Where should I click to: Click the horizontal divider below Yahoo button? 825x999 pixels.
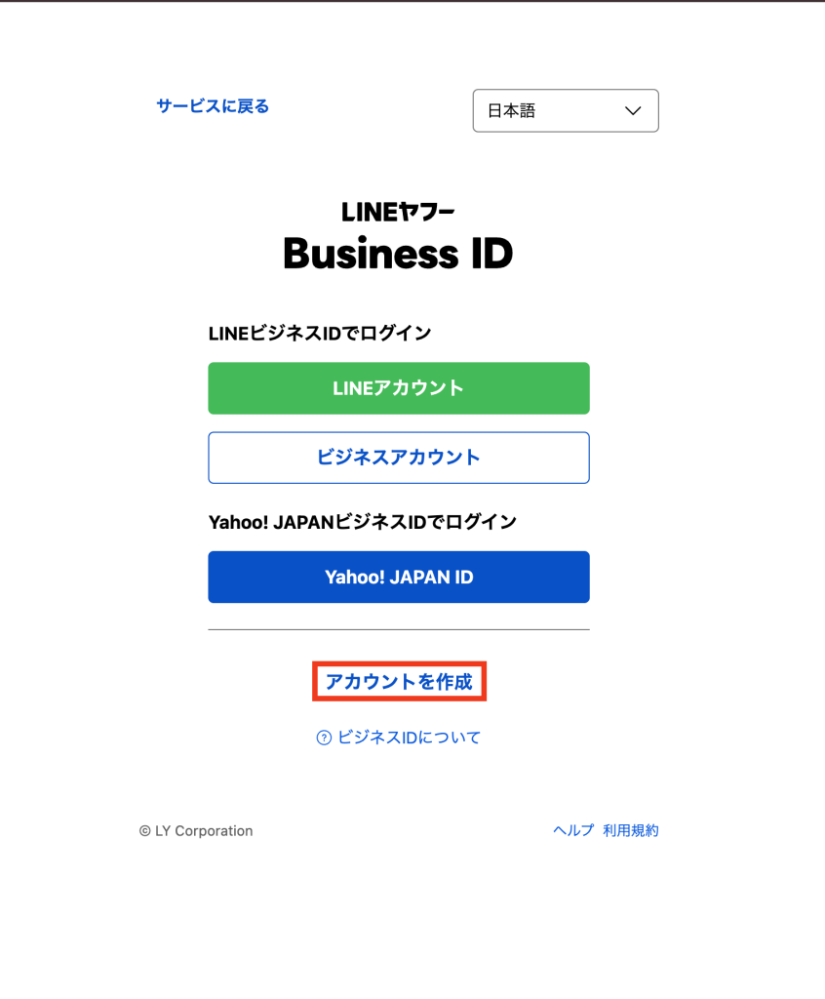click(x=399, y=629)
